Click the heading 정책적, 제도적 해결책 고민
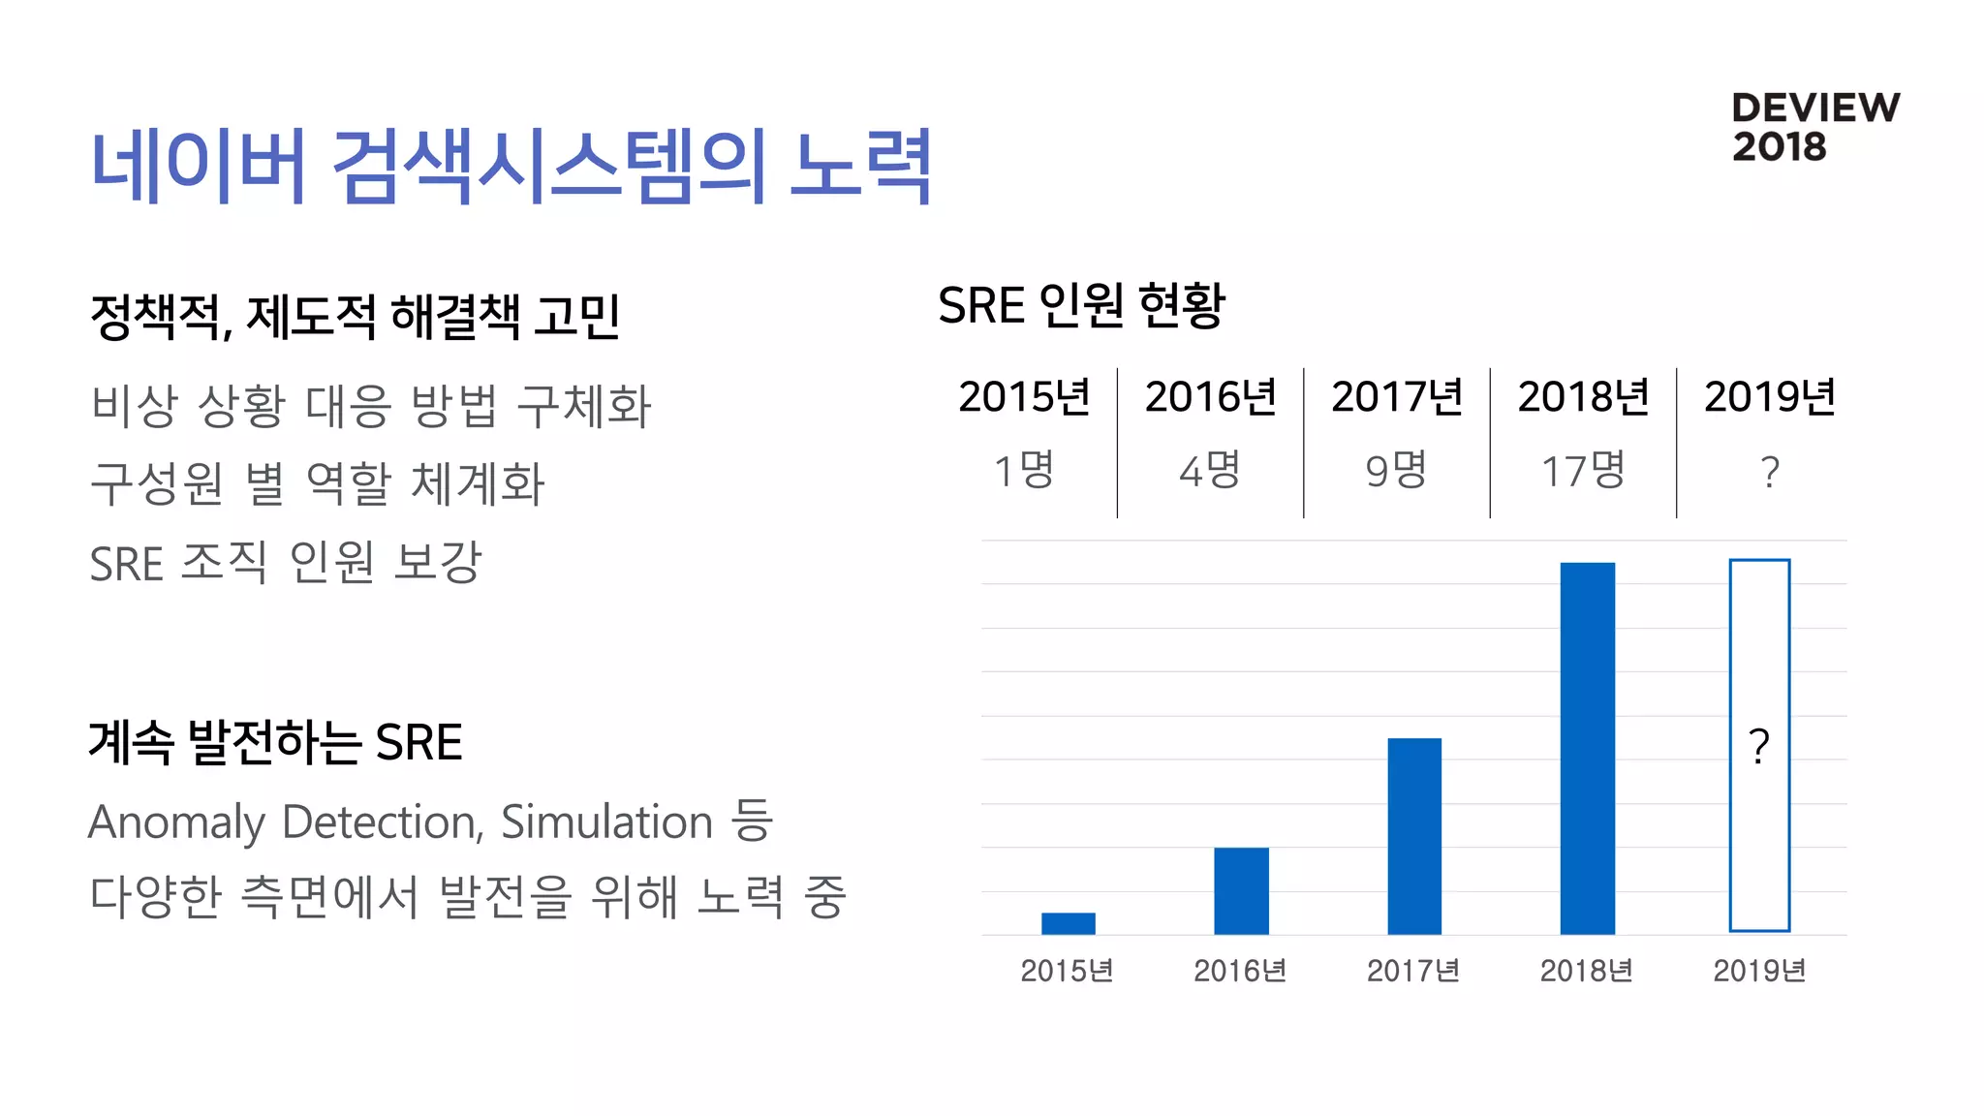The image size is (1984, 1116). (355, 316)
